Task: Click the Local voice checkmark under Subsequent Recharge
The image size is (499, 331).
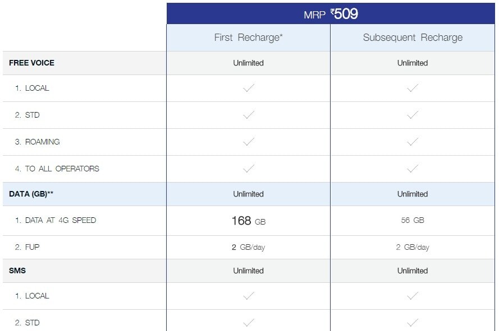Action: [413, 88]
